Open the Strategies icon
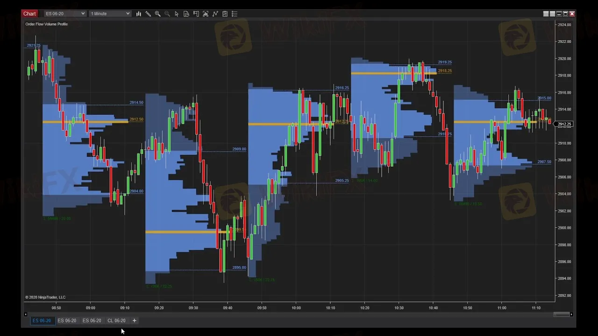Screen dimensions: 598x336 tap(225, 14)
